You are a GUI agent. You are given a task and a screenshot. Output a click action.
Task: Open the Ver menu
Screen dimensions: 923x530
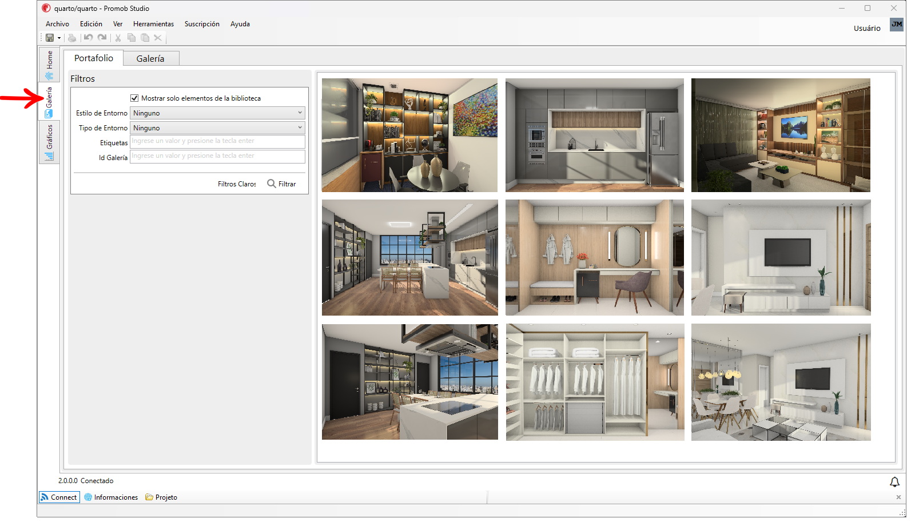(118, 24)
